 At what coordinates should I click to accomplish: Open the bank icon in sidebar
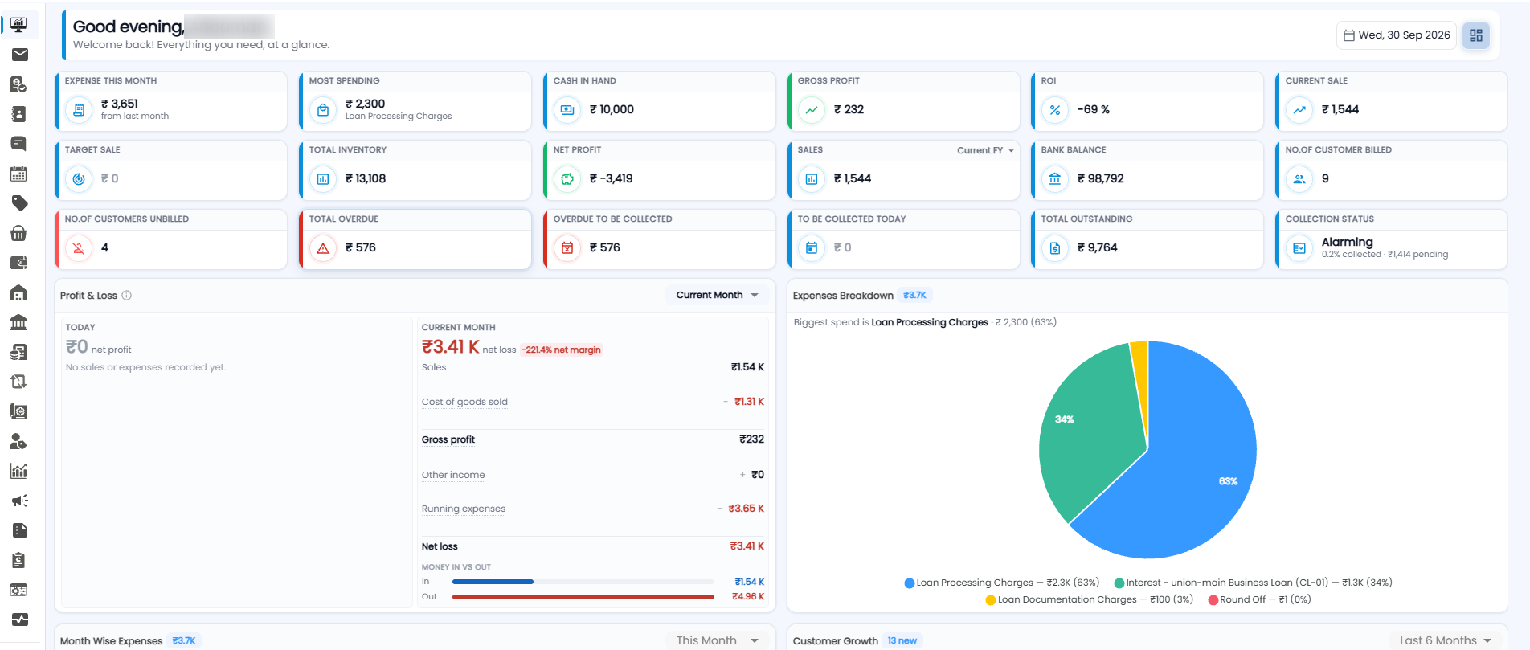click(x=18, y=322)
